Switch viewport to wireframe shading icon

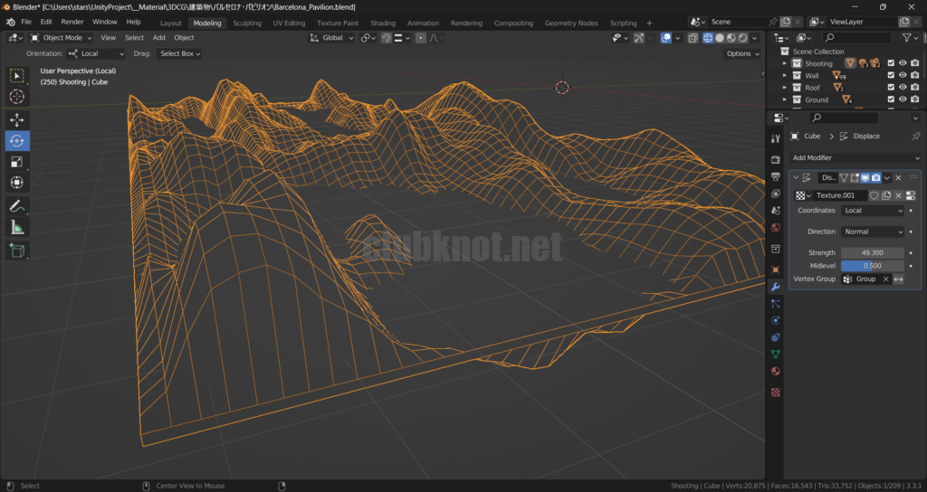click(706, 38)
